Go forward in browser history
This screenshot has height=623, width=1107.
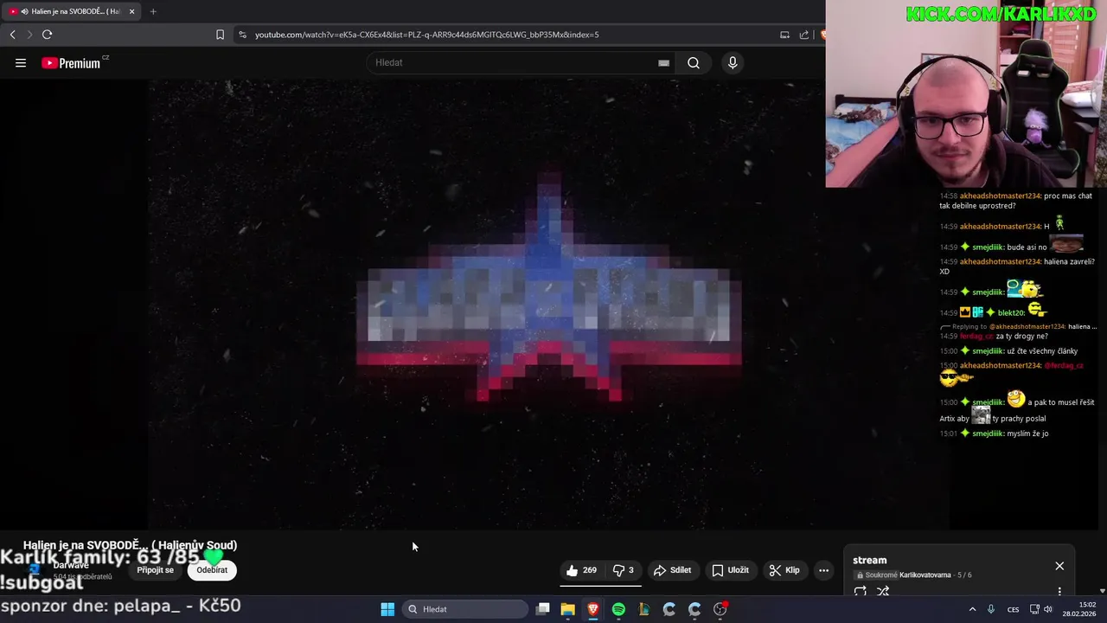(29, 35)
